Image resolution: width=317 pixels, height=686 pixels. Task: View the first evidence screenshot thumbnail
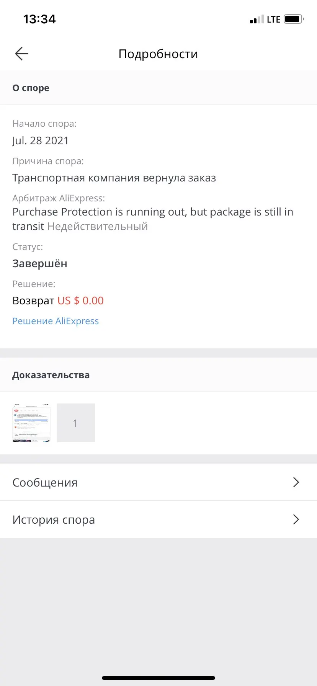31,423
